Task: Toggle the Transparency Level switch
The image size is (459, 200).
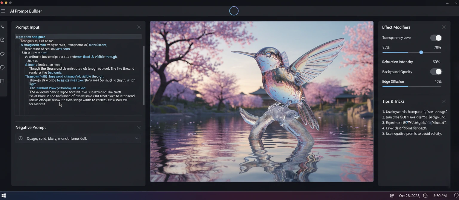Action: [435, 38]
